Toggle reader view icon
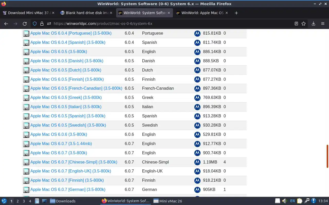The image size is (329, 205). (296, 24)
